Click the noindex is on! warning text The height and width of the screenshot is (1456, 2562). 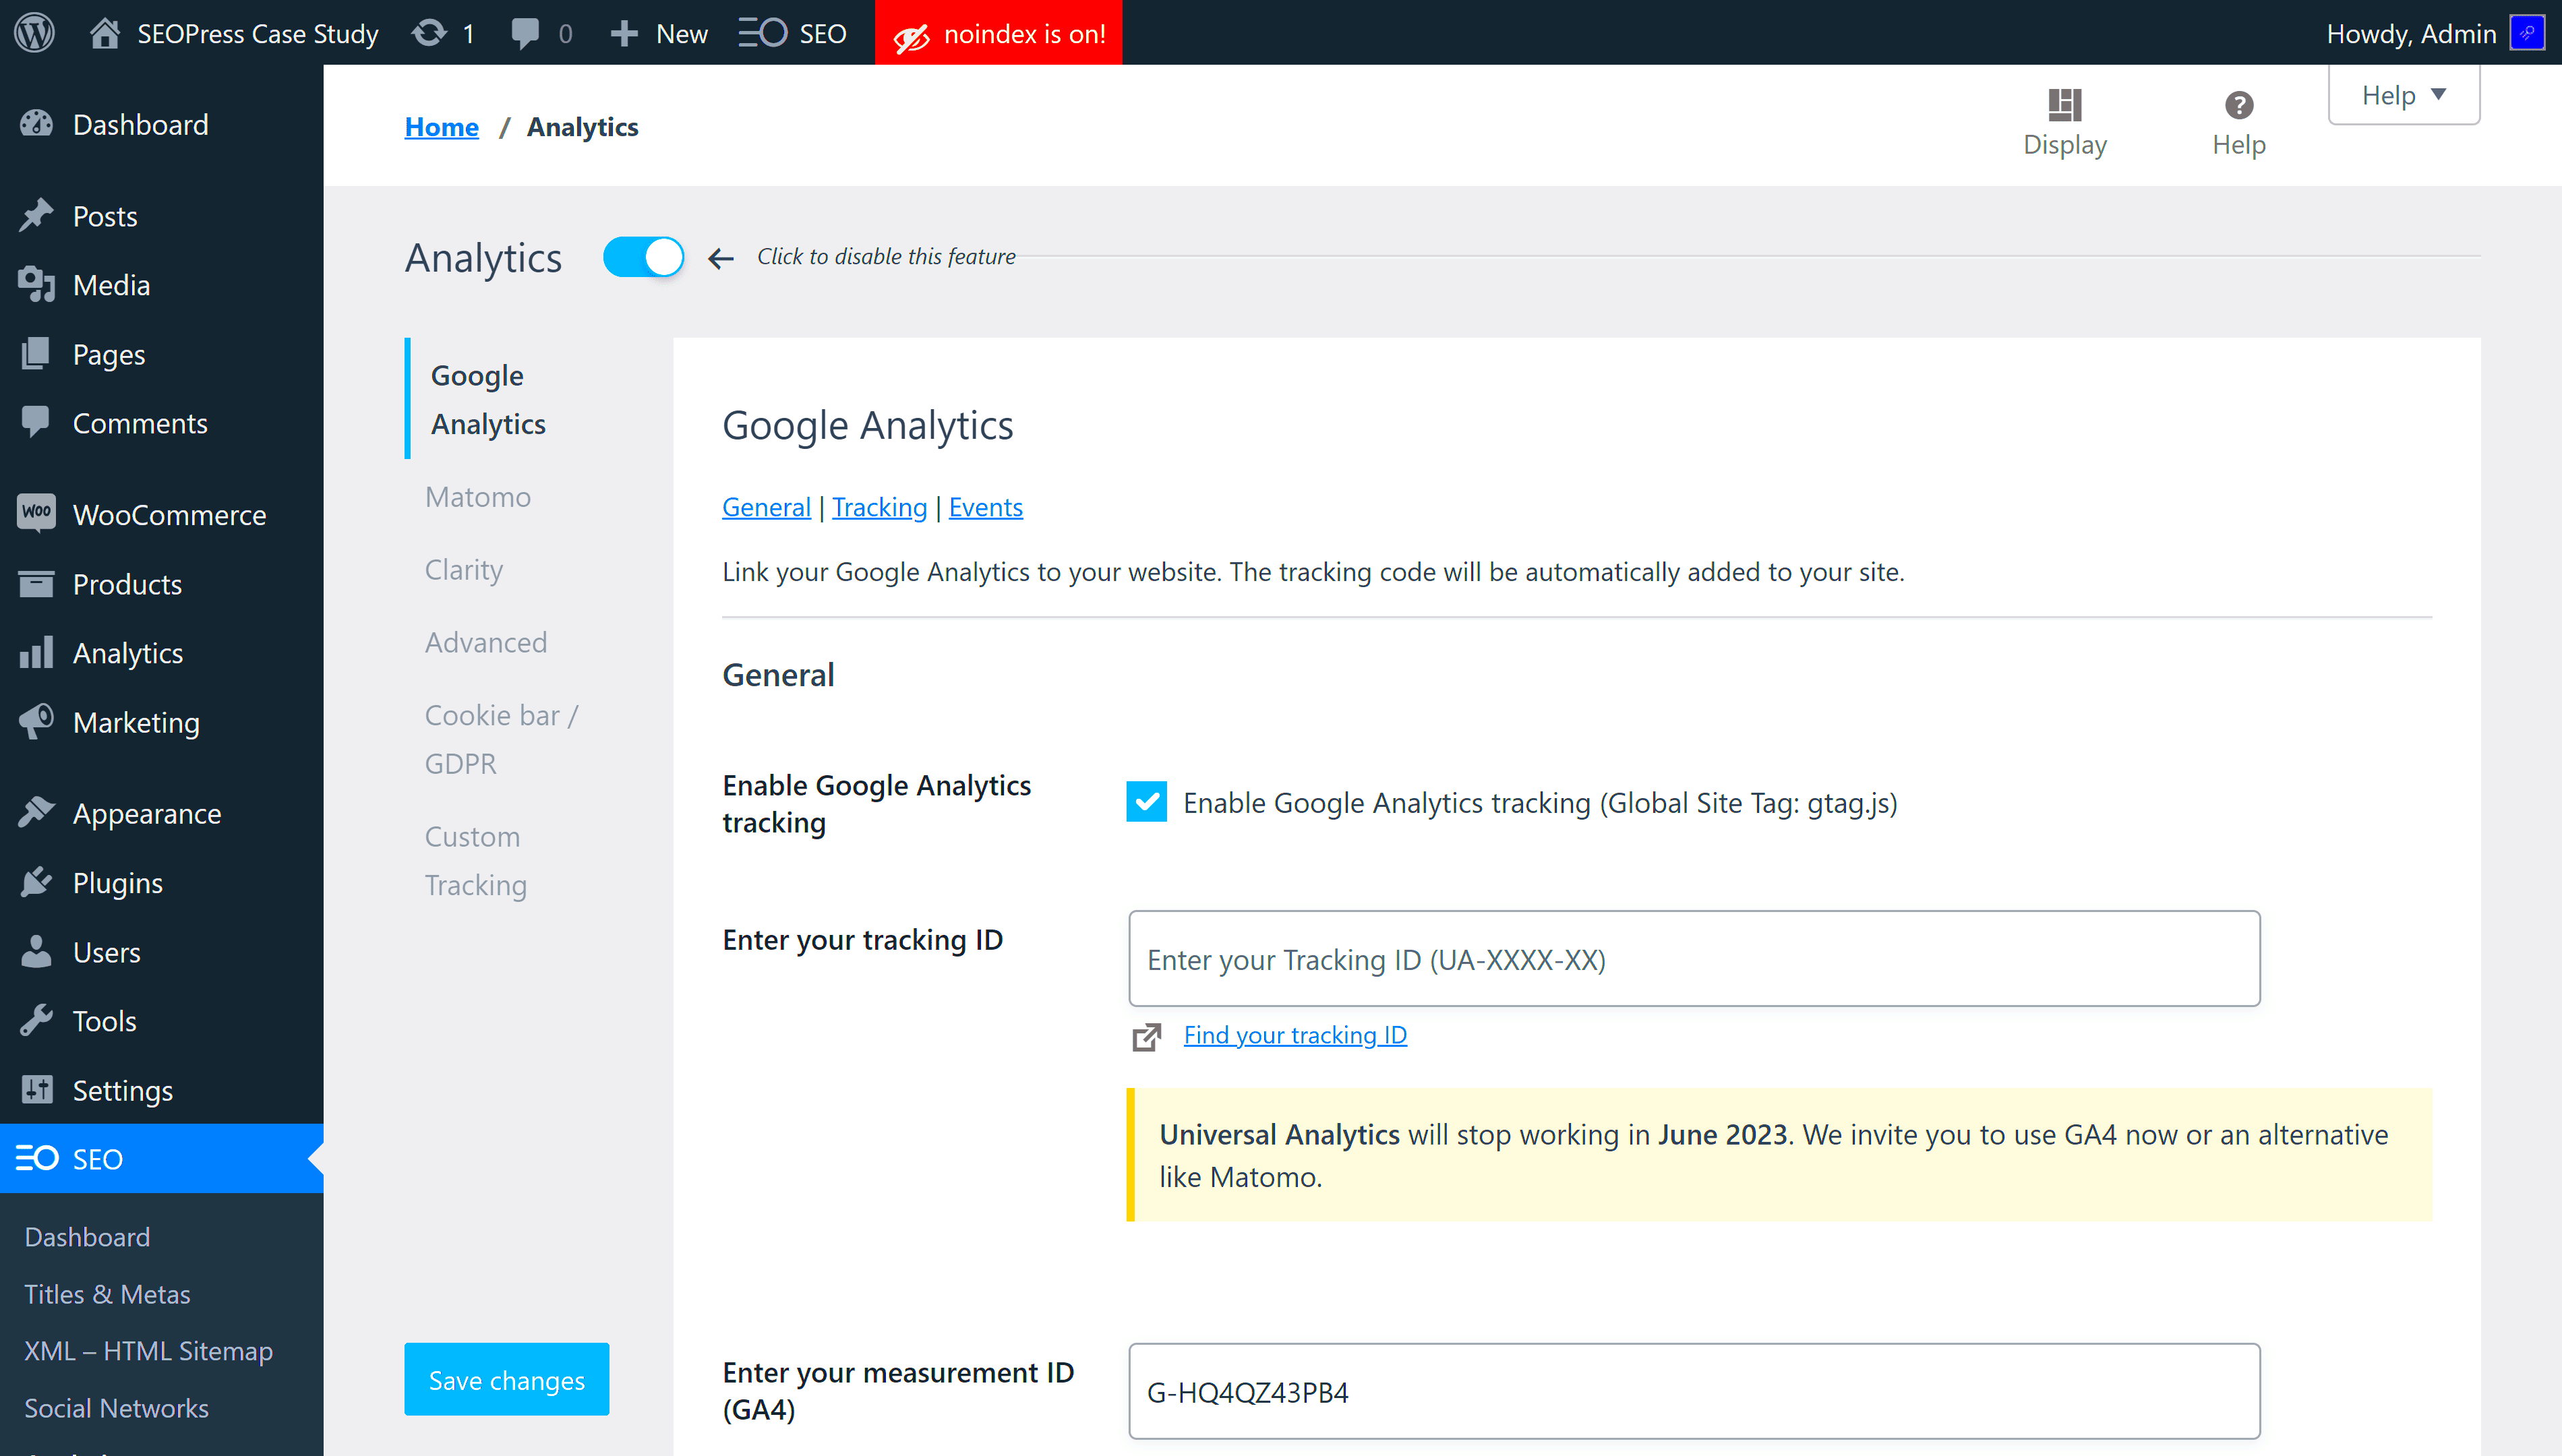point(1024,34)
